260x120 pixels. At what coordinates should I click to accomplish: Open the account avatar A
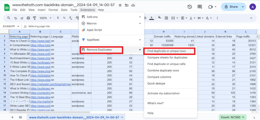[253, 7]
